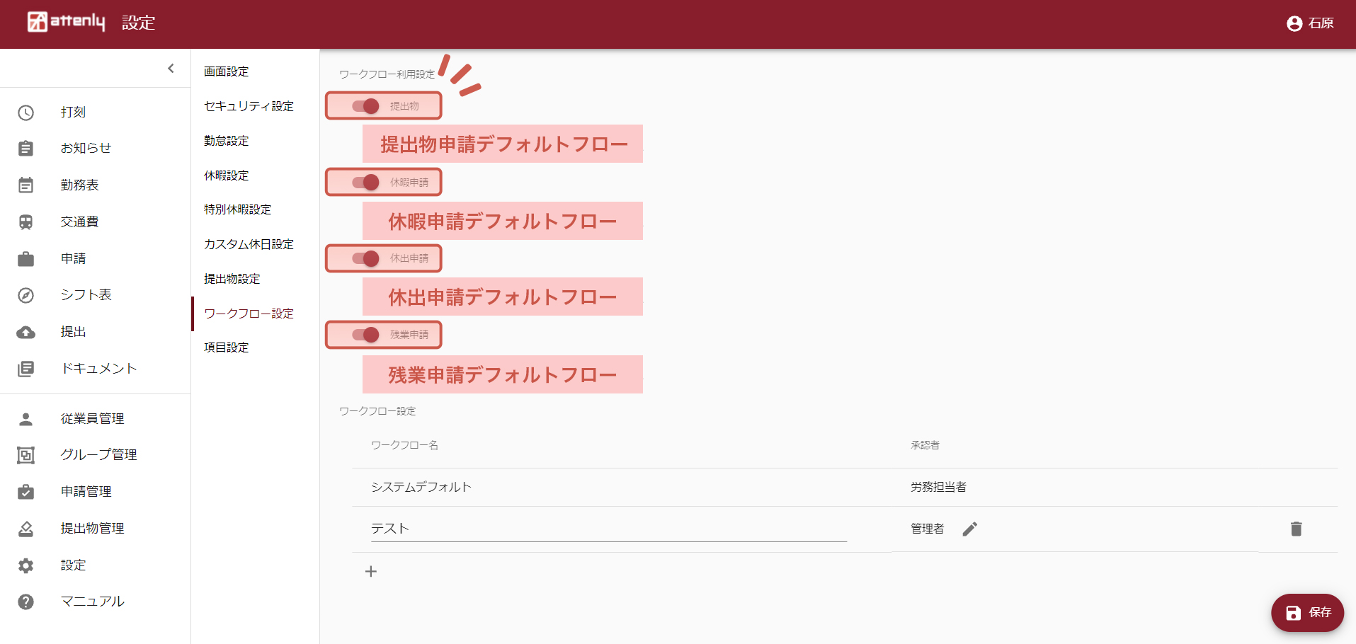The width and height of the screenshot is (1356, 644).
Task: Click the clock icon for 打刻
Action: pos(26,113)
